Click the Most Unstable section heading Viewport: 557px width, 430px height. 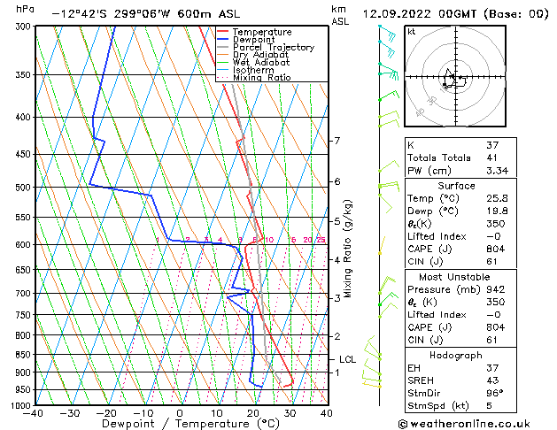(x=454, y=277)
